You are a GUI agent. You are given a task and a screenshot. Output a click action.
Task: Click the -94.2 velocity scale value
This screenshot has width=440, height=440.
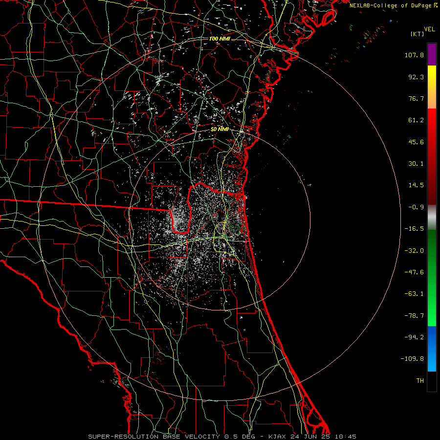[414, 337]
